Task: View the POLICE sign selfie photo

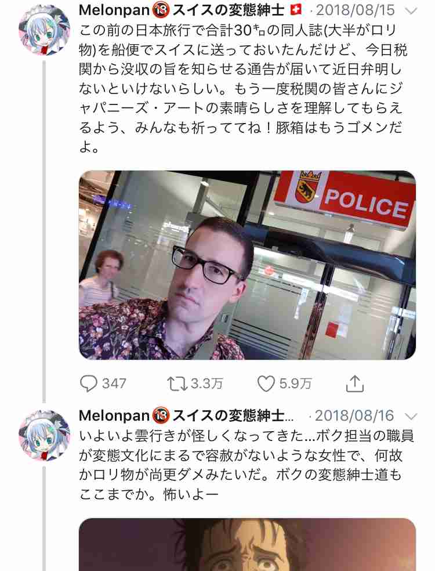Action: click(x=247, y=265)
